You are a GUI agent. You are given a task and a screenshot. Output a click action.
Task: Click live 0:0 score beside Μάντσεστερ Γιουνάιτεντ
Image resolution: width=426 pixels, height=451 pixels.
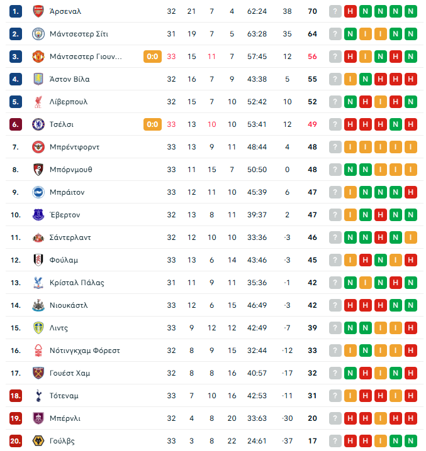pyautogui.click(x=153, y=57)
